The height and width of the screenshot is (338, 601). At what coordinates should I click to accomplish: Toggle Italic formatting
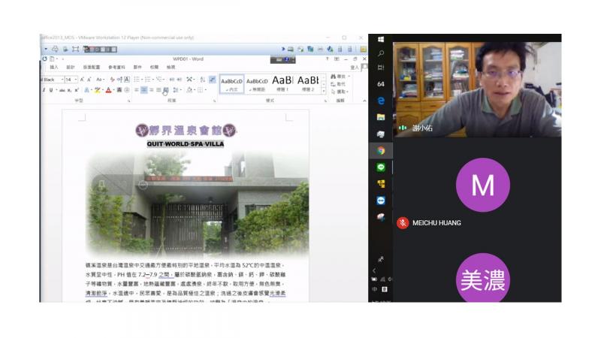click(44, 90)
